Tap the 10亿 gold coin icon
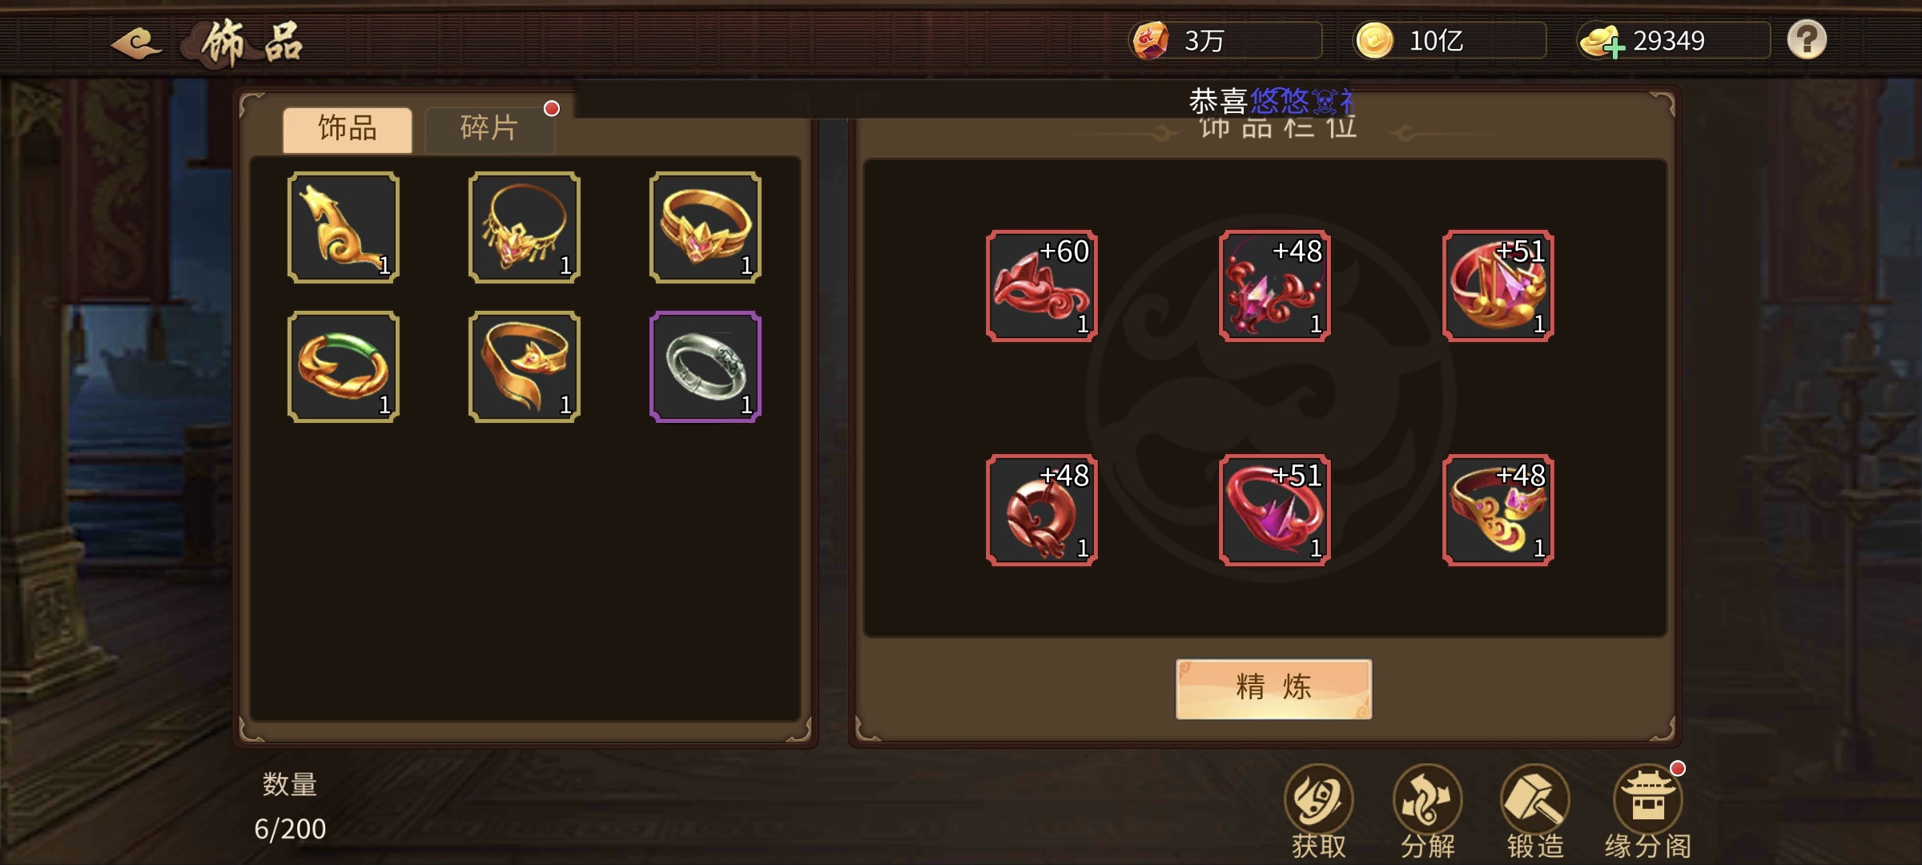1922x865 pixels. pos(1375,40)
